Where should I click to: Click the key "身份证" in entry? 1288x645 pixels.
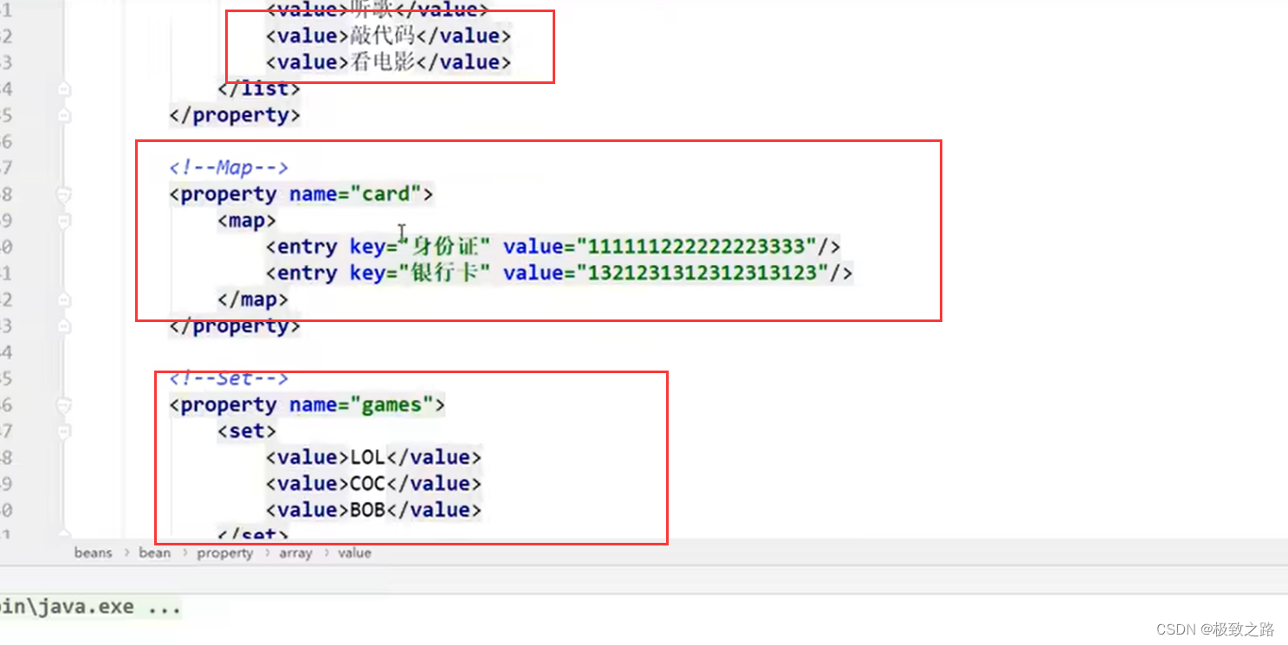(x=446, y=247)
